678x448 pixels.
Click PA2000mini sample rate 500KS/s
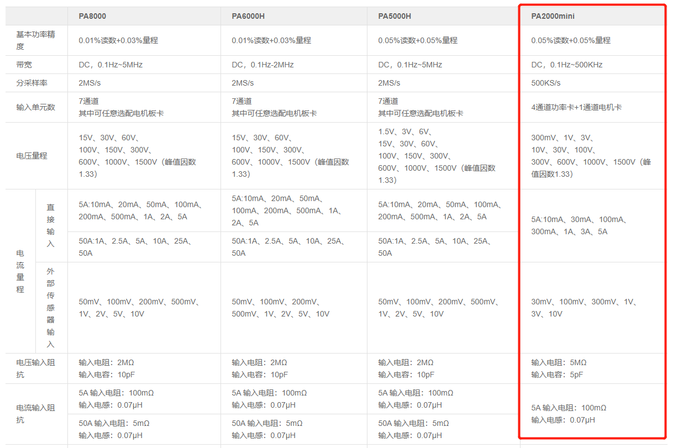point(546,83)
